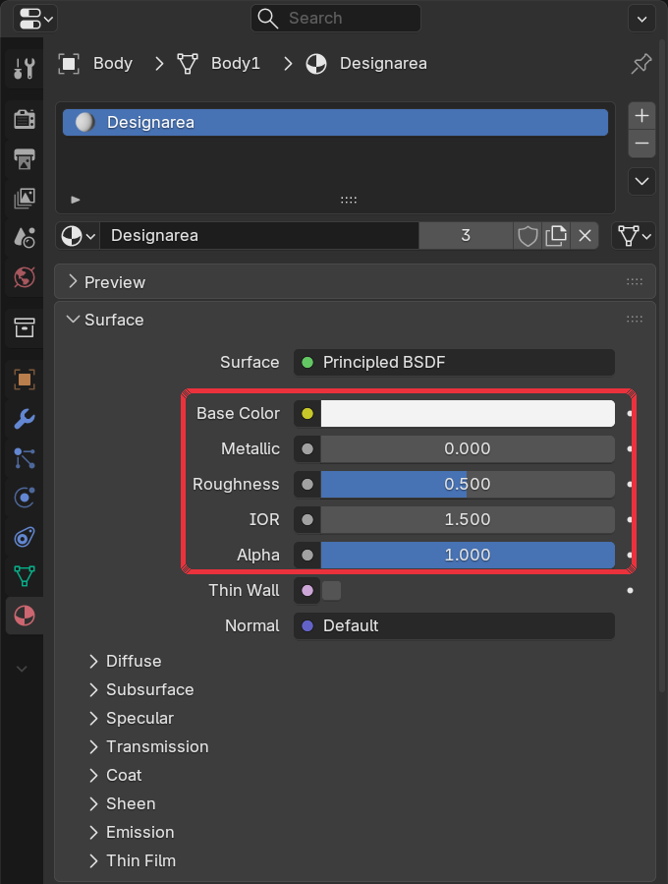Expand the Subsurface subpanel
This screenshot has width=668, height=884.
141,689
